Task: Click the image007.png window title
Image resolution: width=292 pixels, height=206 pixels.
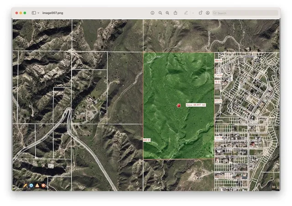Action: pos(52,13)
